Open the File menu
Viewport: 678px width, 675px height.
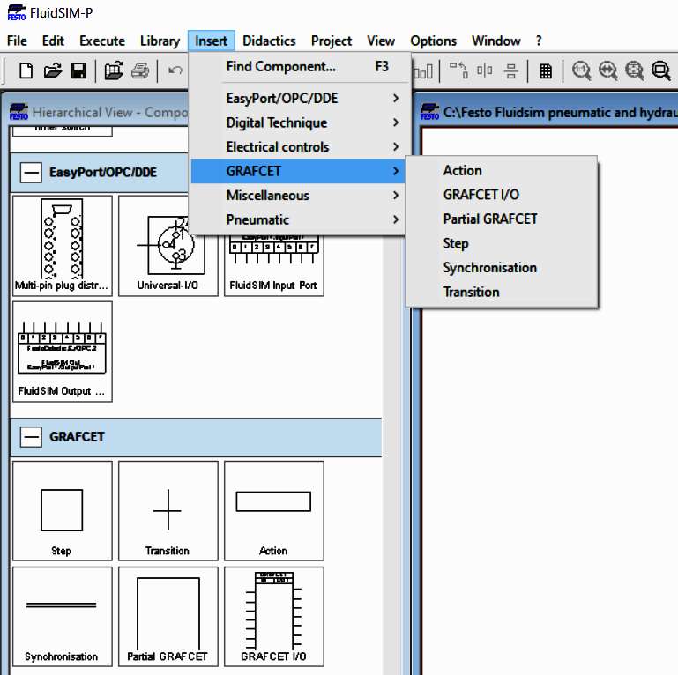pyautogui.click(x=17, y=41)
